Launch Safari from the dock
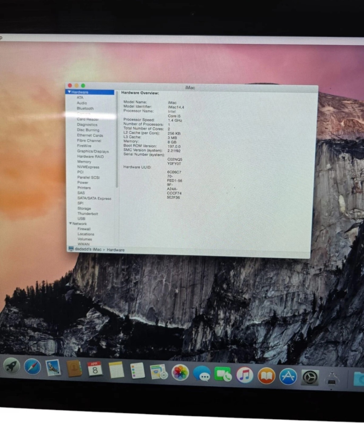Viewport: 364px width, 425px height. pyautogui.click(x=32, y=367)
